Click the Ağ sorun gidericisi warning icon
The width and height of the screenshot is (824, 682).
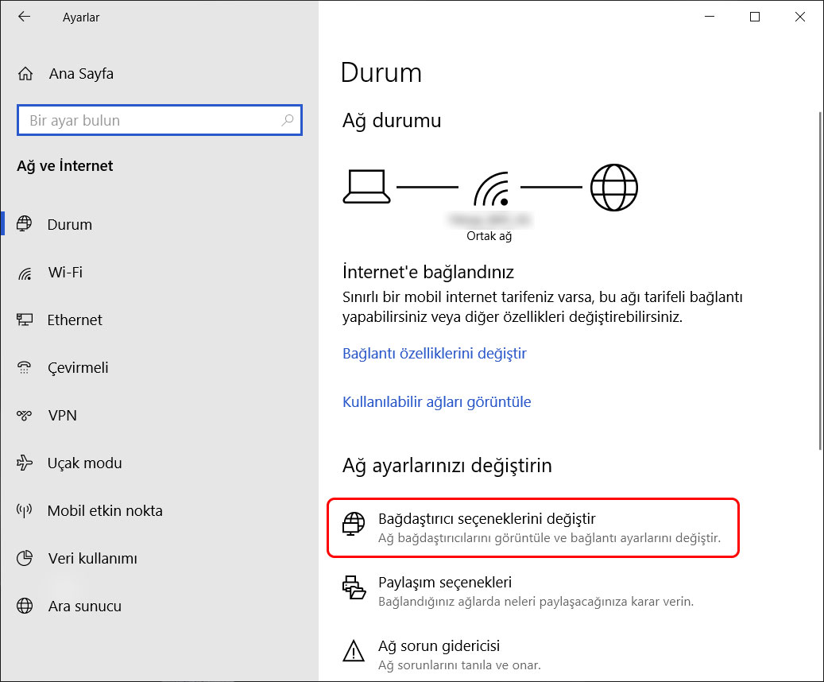pyautogui.click(x=354, y=651)
